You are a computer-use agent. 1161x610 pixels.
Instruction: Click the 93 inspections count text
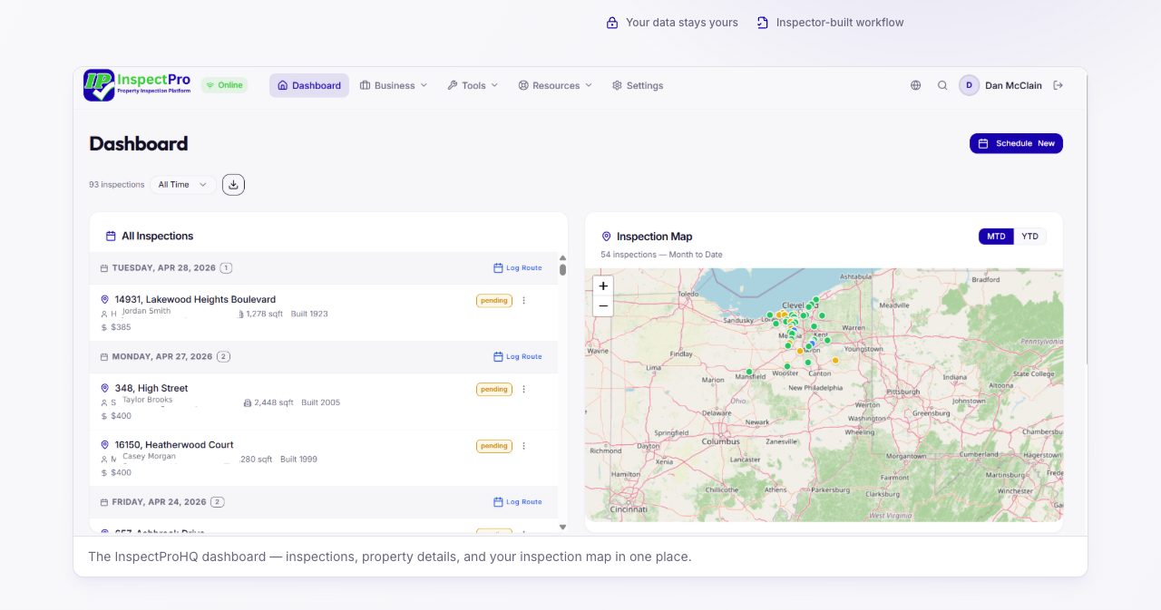116,185
